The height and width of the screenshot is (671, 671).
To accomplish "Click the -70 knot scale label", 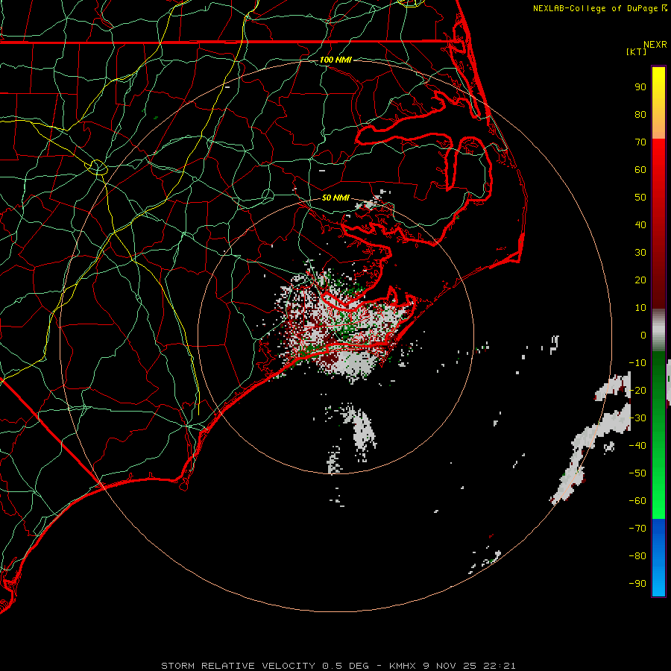I will (x=637, y=529).
